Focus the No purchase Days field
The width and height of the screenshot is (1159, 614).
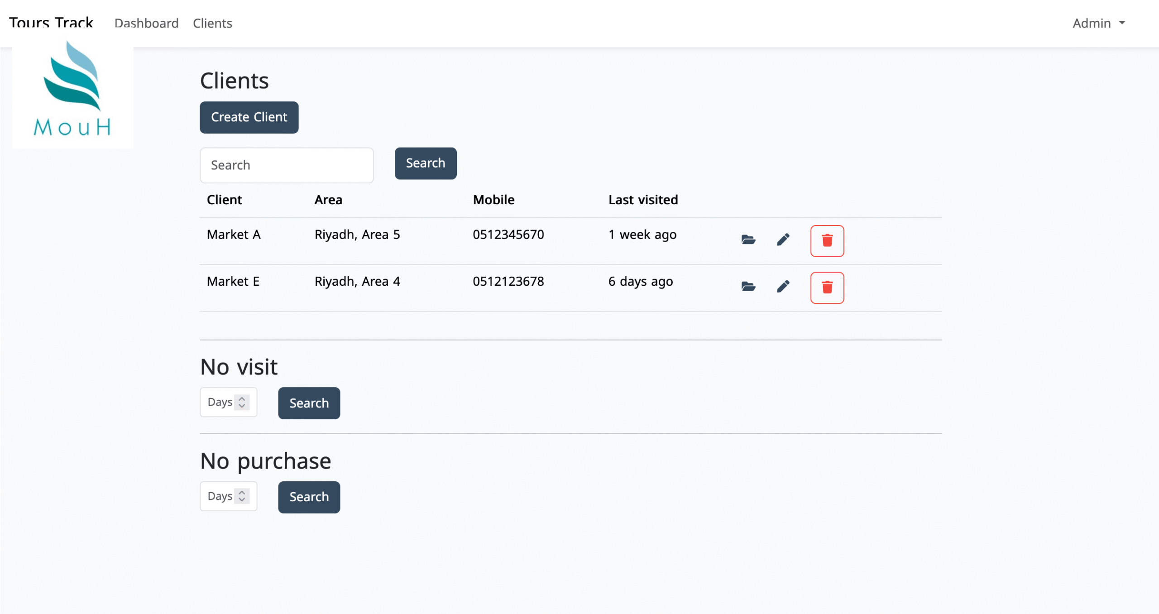(x=219, y=496)
